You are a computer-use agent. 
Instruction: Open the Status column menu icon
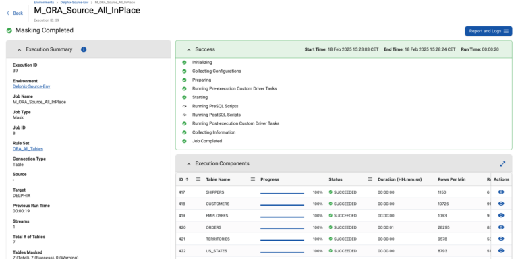(370, 179)
